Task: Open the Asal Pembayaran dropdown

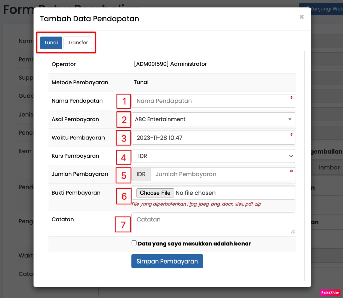Action: tap(213, 119)
